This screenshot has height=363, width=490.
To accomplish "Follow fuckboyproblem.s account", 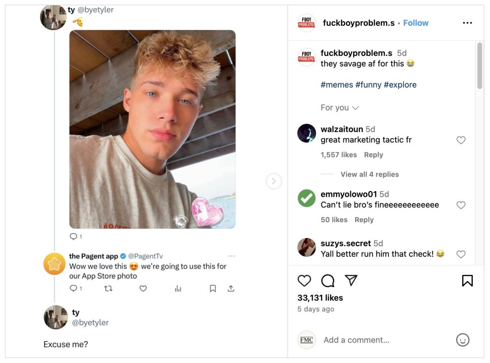I will (x=416, y=23).
